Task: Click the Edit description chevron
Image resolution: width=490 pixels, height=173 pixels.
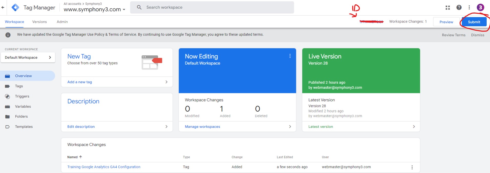Action: 166,126
